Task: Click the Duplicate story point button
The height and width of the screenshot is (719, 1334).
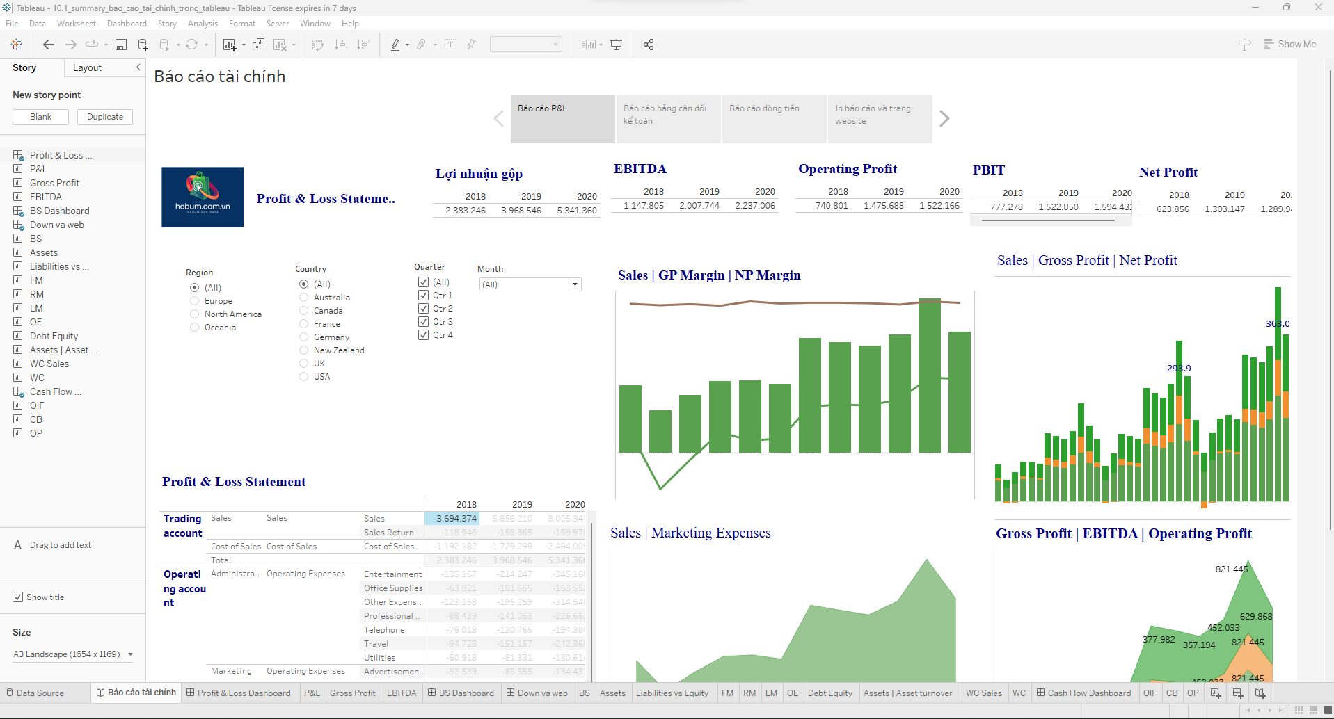Action: tap(105, 117)
